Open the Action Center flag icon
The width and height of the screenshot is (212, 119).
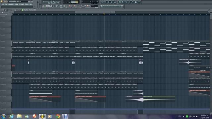pos(190,116)
